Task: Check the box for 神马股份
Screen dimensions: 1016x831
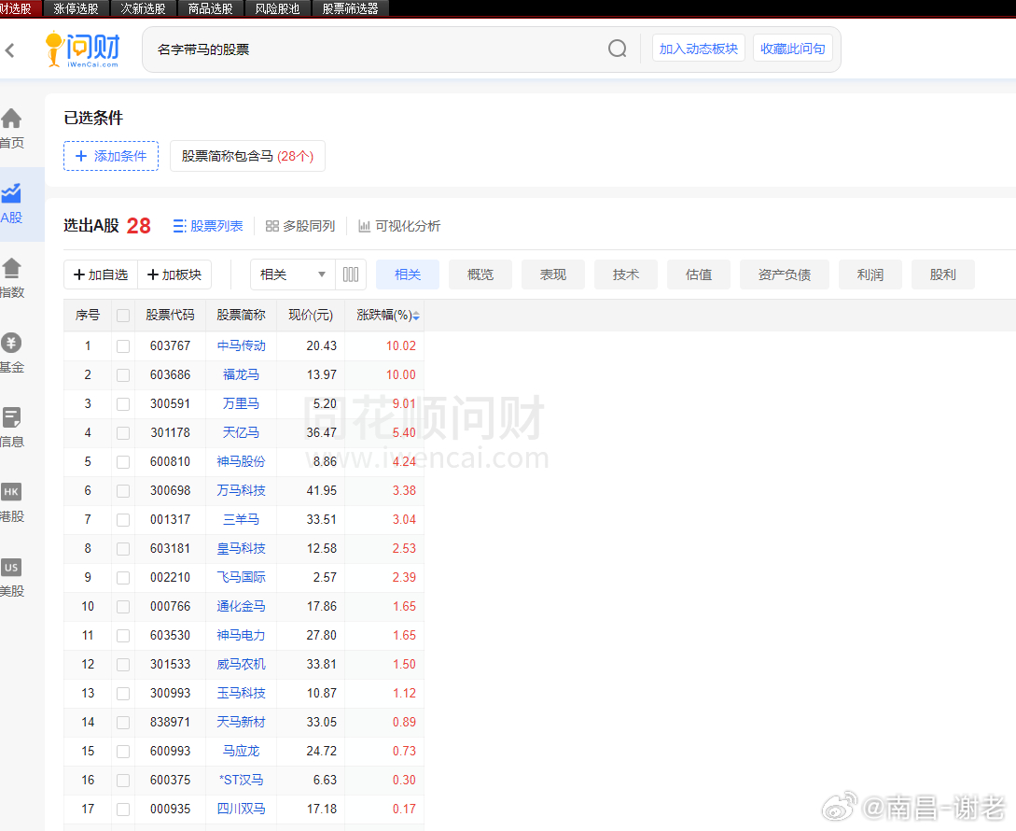Action: click(123, 462)
